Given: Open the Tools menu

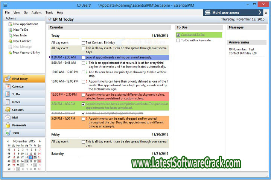Looking at the screenshot, I should [x=49, y=12].
